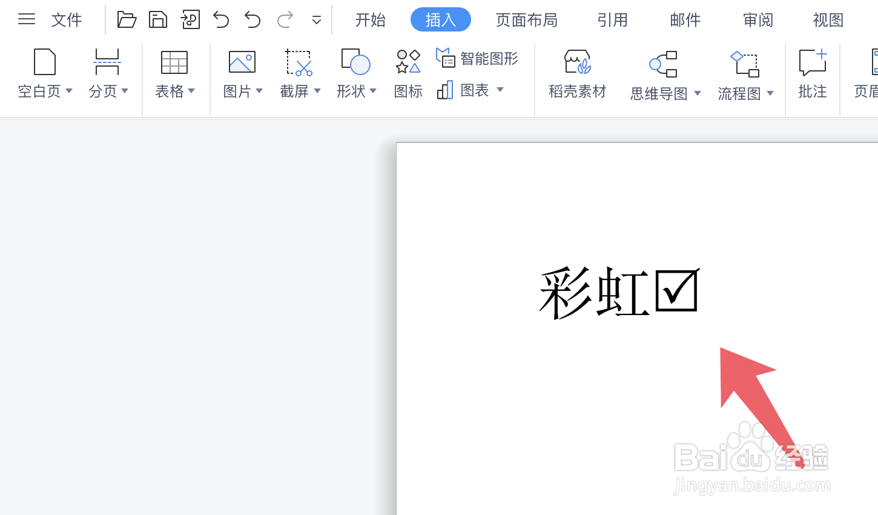
Task: Click the page break icon
Action: click(107, 62)
